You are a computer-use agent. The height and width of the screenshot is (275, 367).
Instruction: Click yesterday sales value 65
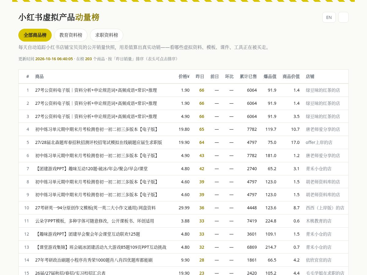(x=202, y=129)
